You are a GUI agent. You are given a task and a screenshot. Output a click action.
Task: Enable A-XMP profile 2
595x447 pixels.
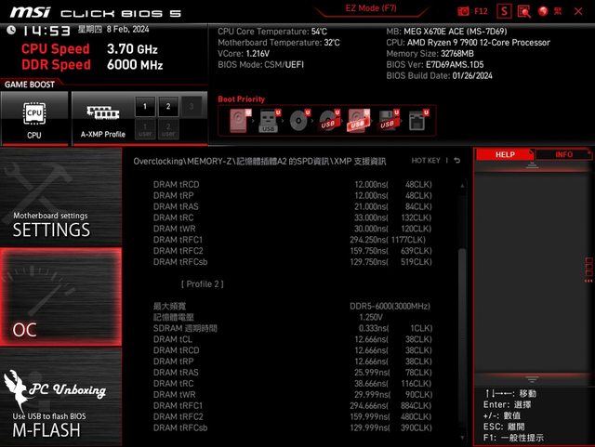pos(167,107)
